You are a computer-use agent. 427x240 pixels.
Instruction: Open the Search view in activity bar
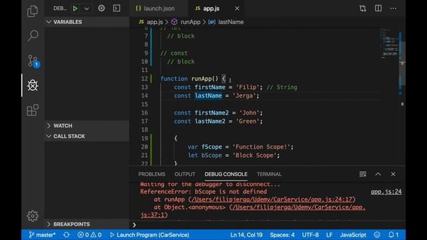point(33,35)
